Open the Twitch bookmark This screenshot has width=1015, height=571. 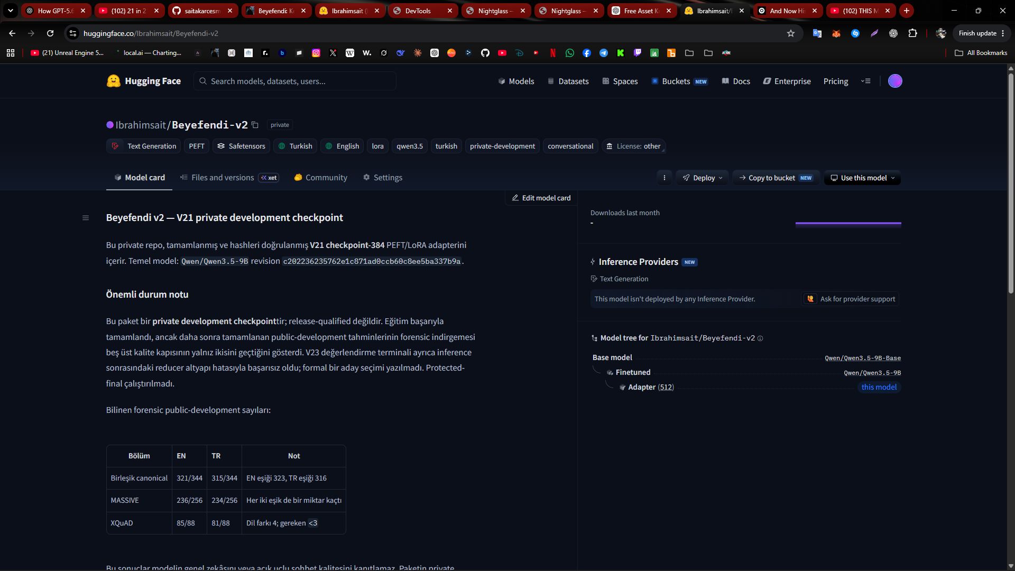coord(638,53)
